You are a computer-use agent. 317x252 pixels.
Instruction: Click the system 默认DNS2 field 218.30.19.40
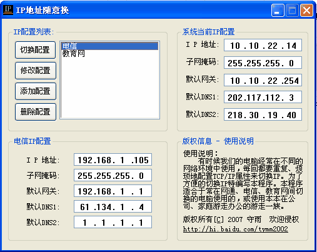(x=263, y=114)
